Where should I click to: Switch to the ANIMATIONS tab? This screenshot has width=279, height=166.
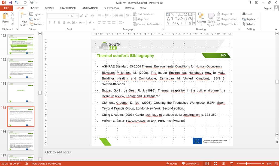(90, 8)
